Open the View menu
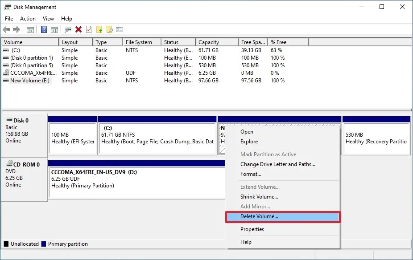 [x=48, y=19]
